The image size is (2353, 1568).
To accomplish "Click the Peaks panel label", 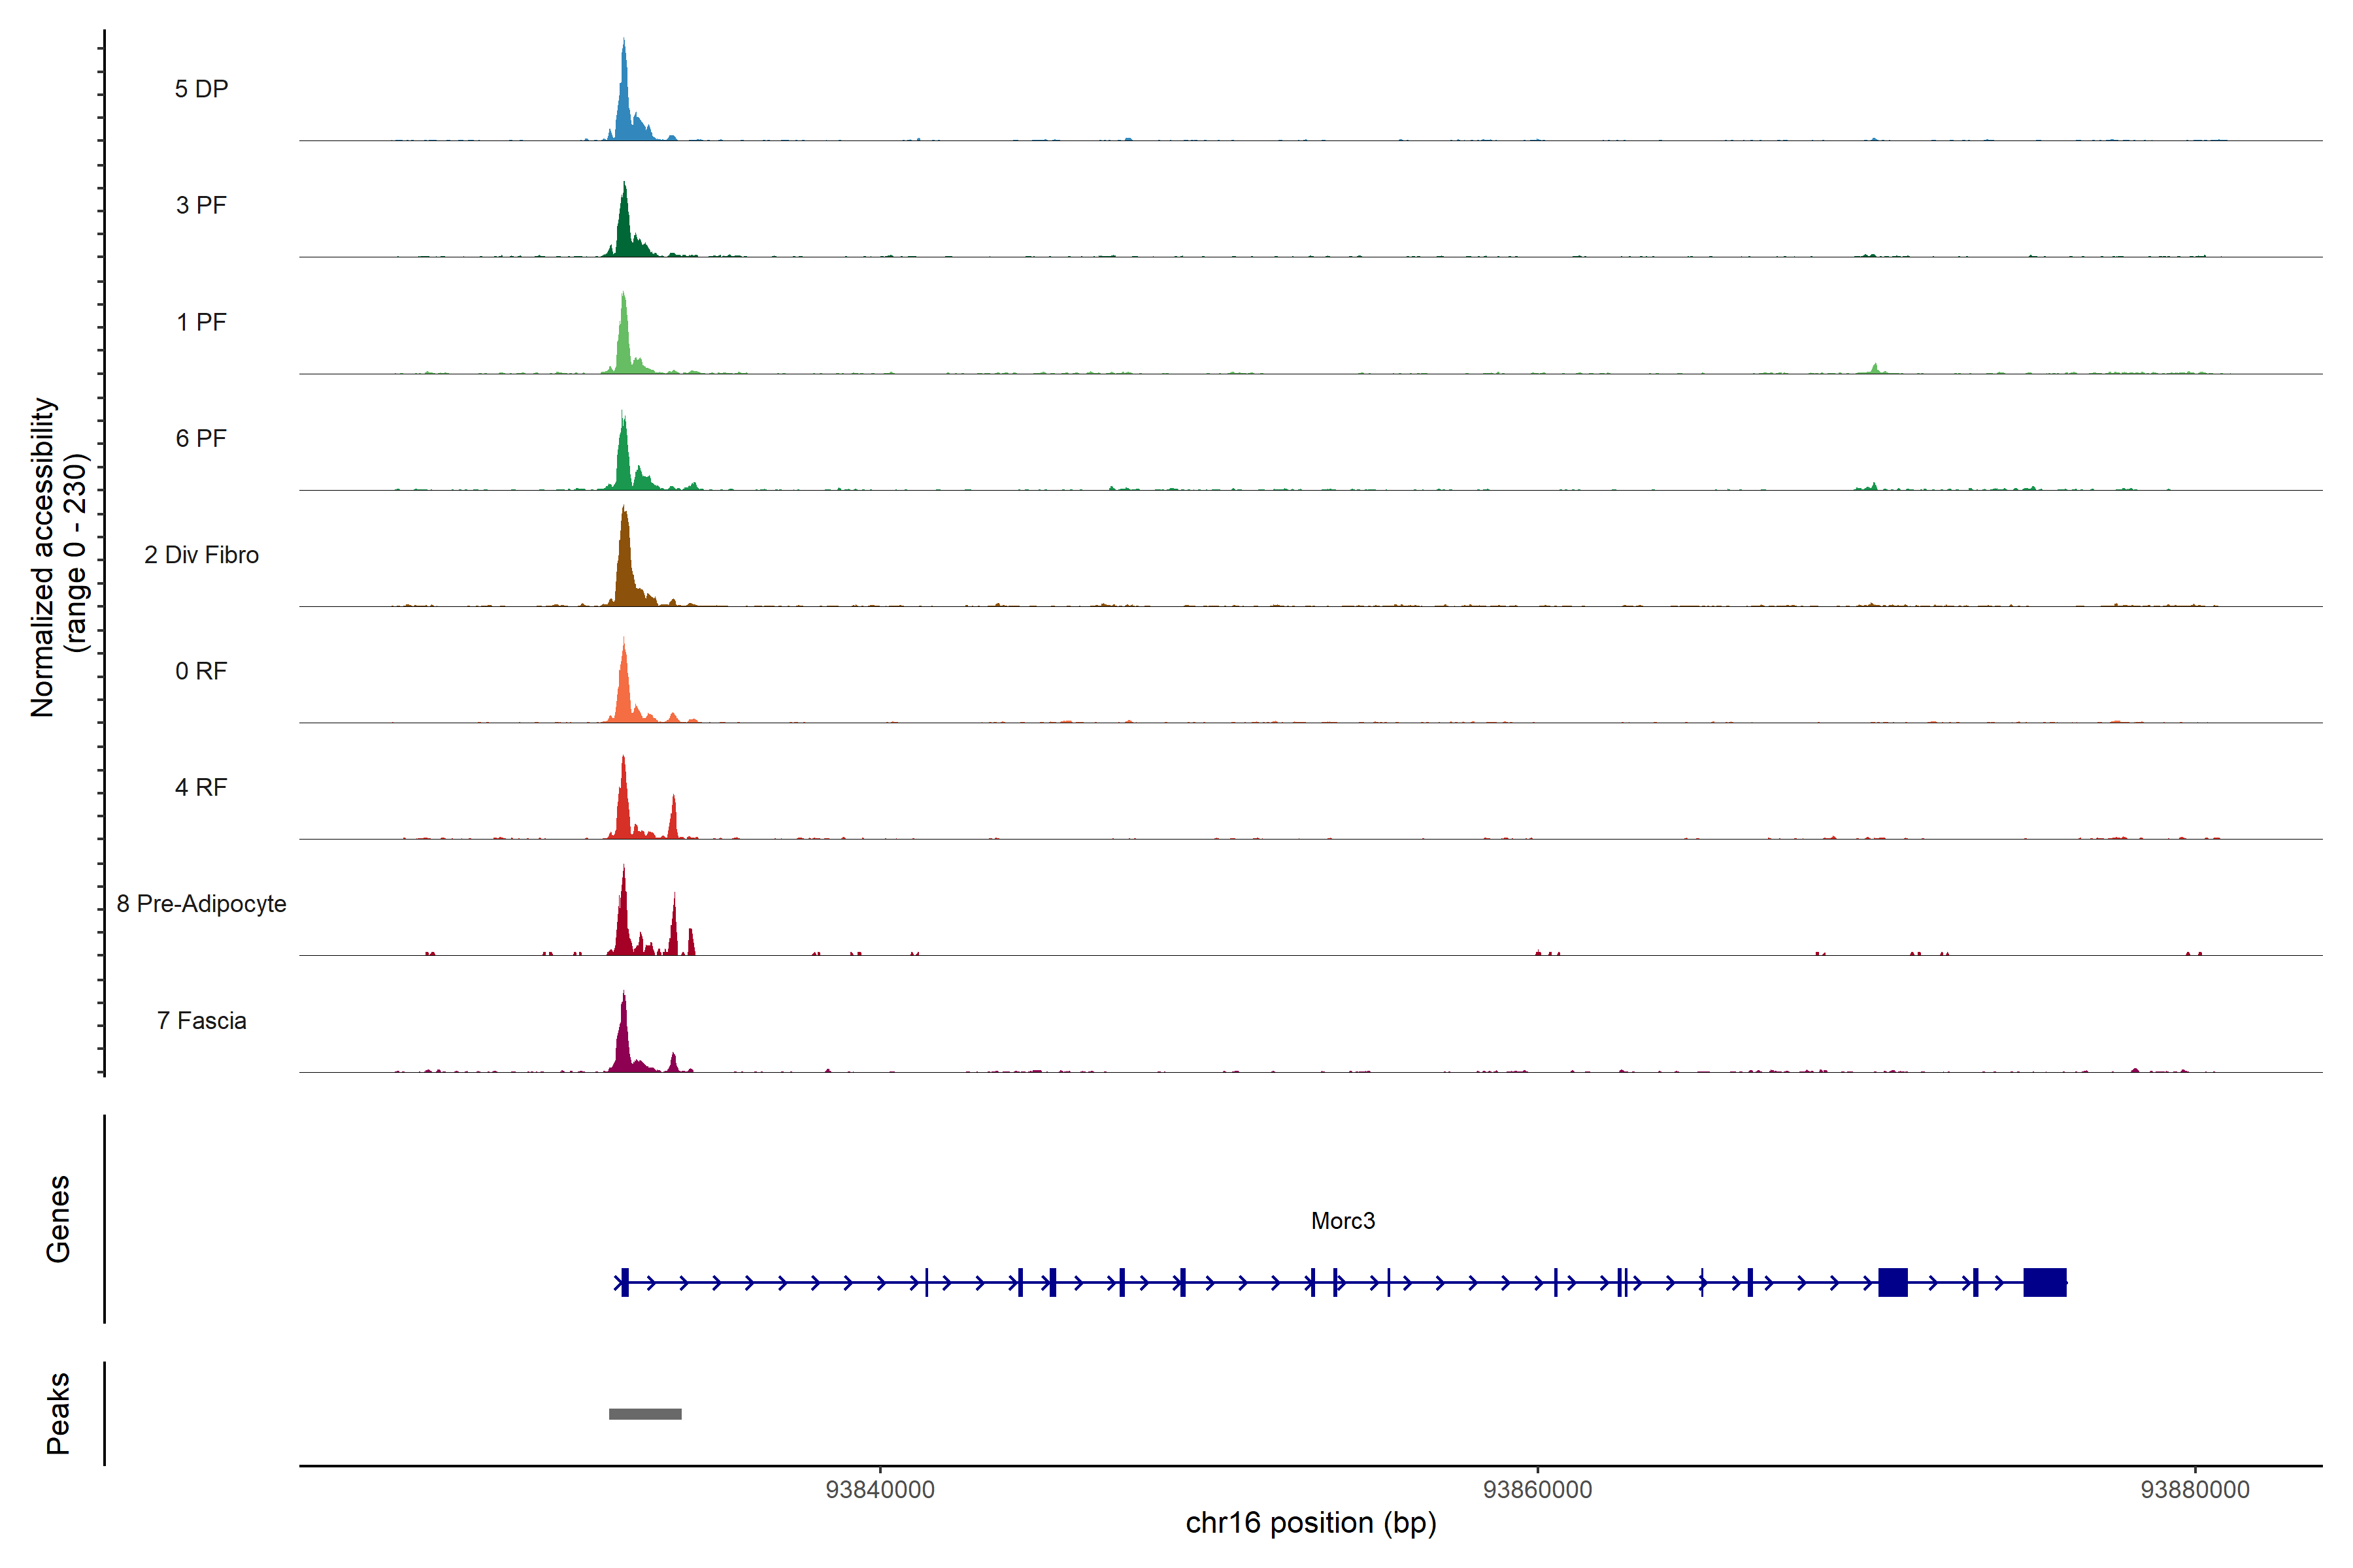I will click(58, 1413).
